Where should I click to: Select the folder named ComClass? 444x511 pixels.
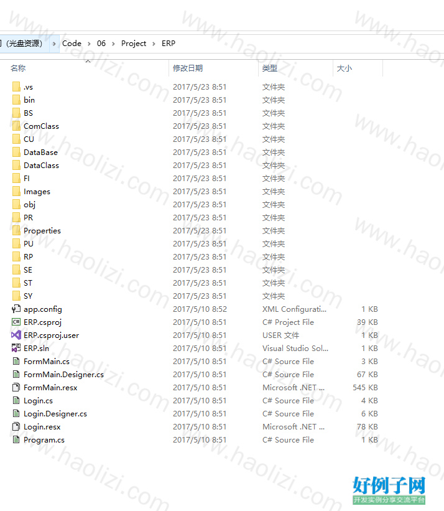41,126
